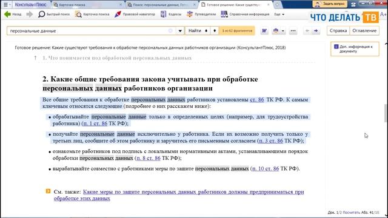This screenshot has height=218, width=388.
Task: Open Путеводители from the toolbar
Action: pyautogui.click(x=201, y=15)
